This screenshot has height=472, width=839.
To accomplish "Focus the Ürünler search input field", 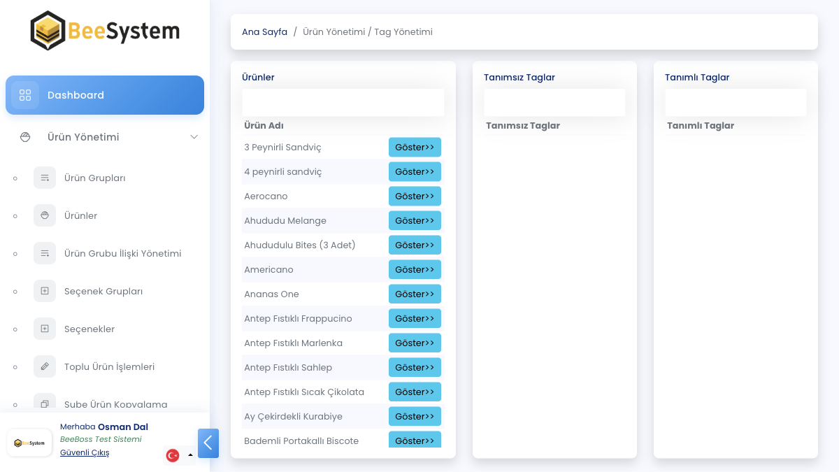I will (x=343, y=103).
